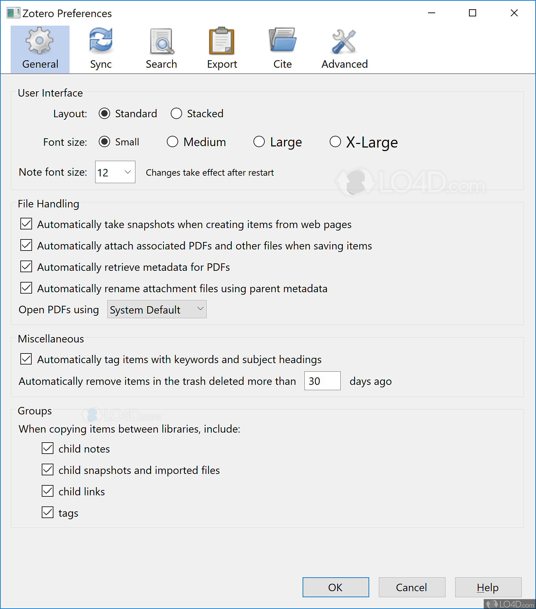Click the 'Font size:' label

(65, 142)
